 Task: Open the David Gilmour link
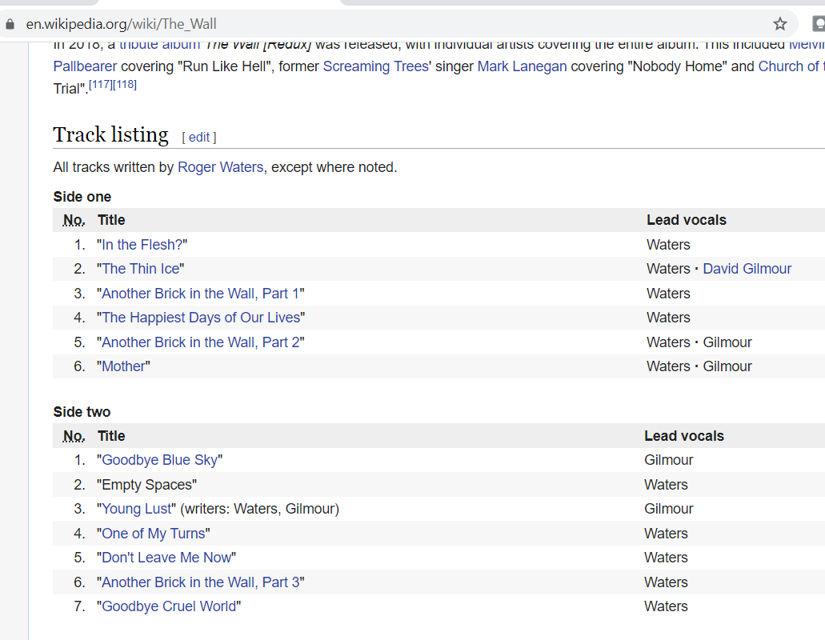tap(747, 269)
